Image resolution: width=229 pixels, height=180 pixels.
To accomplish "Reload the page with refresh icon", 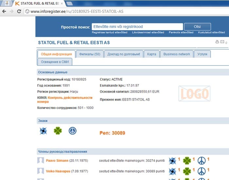I will [19, 11].
